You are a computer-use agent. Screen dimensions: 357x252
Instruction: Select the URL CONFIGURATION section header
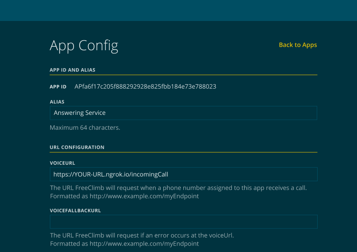[77, 147]
